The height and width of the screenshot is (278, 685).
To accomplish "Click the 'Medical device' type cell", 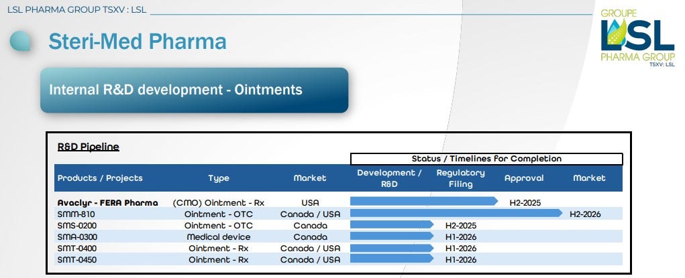I will click(219, 237).
